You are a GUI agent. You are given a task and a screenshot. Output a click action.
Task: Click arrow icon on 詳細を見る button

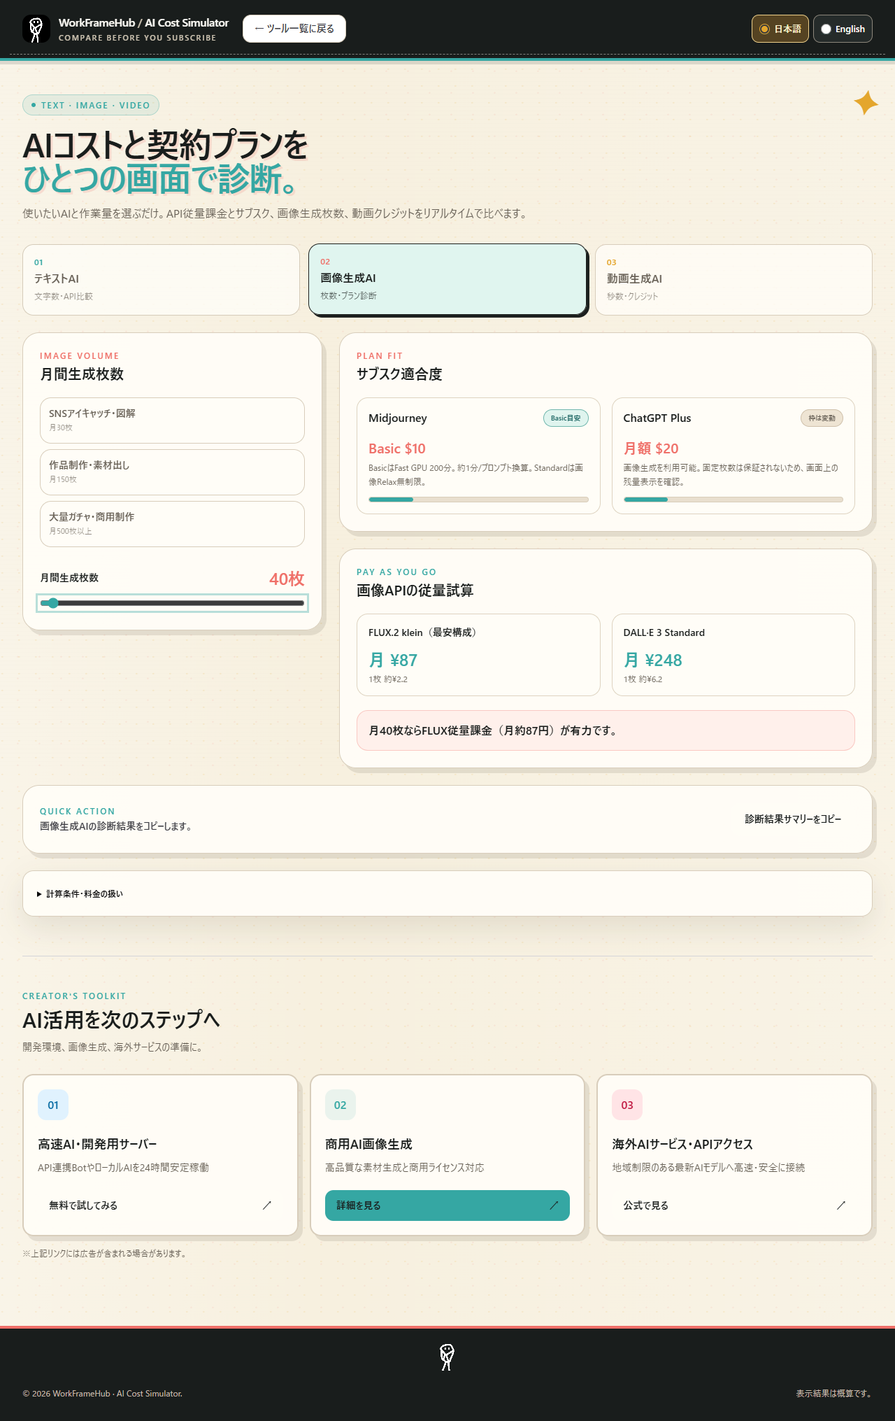554,1206
